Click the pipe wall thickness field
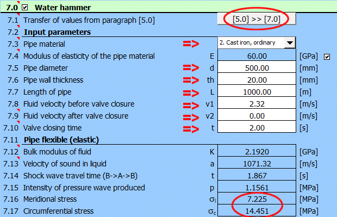The width and height of the screenshot is (337, 217). tap(257, 80)
